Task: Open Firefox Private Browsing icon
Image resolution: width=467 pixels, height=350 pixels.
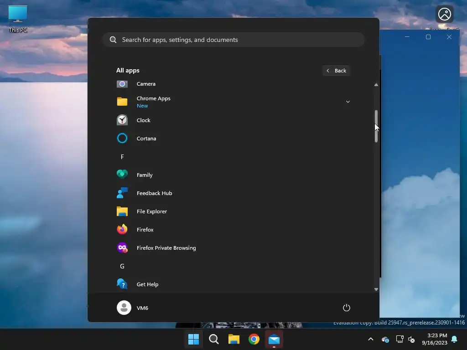Action: click(122, 248)
